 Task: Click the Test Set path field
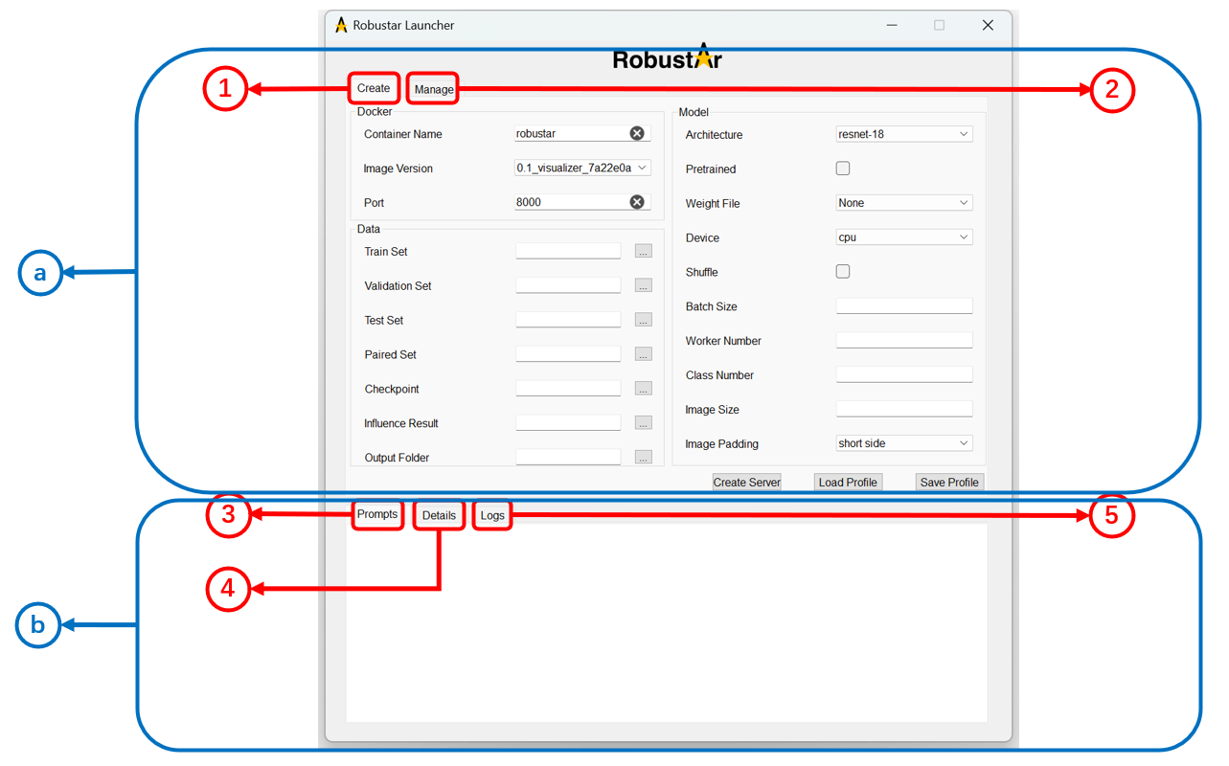tap(568, 320)
